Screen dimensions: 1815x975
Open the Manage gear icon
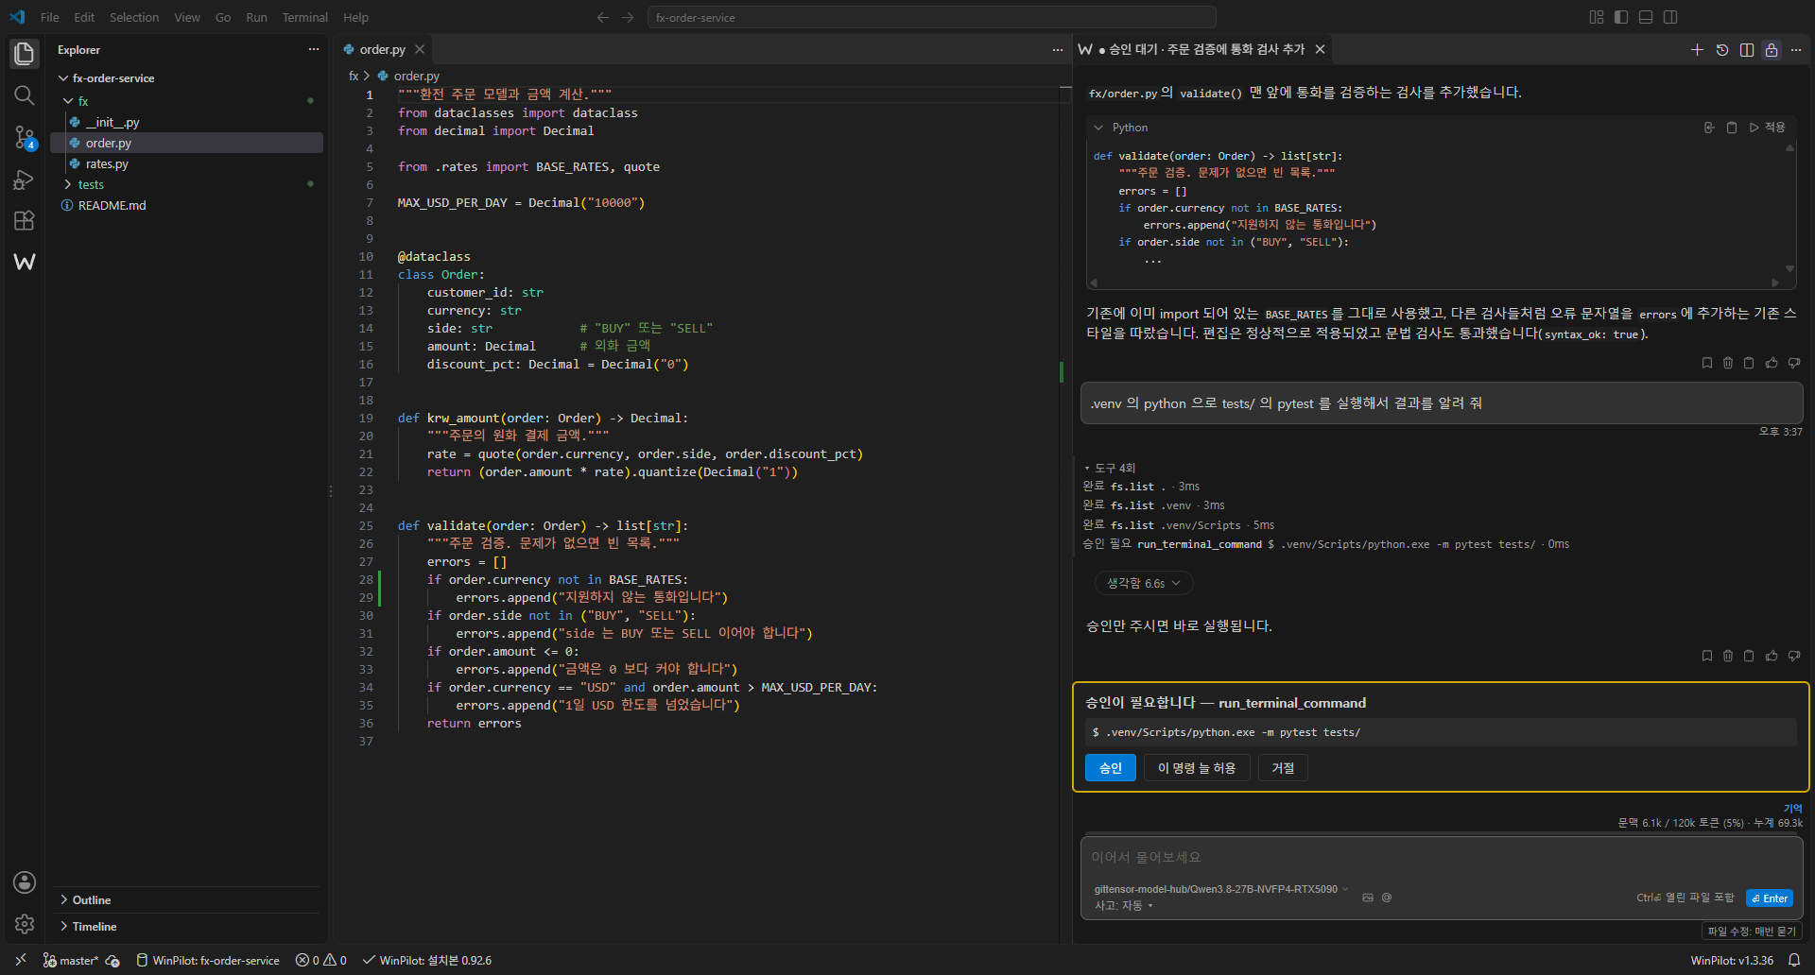25,924
